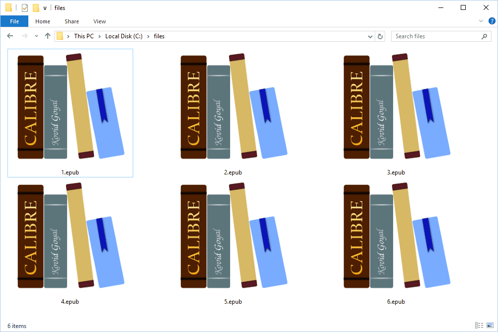
Task: Open the address bar history dropdown
Action: (x=370, y=36)
